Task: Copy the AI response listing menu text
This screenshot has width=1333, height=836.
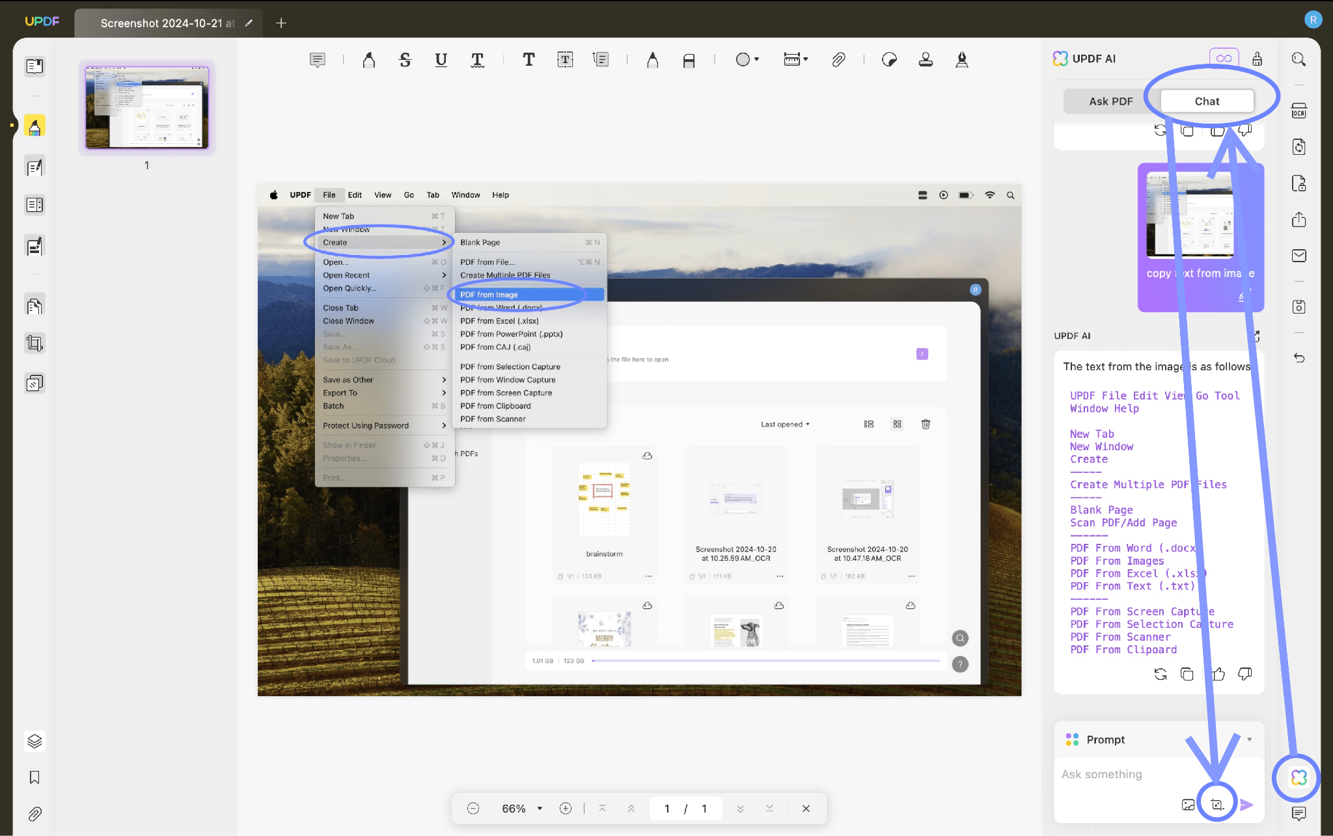Action: click(x=1187, y=674)
